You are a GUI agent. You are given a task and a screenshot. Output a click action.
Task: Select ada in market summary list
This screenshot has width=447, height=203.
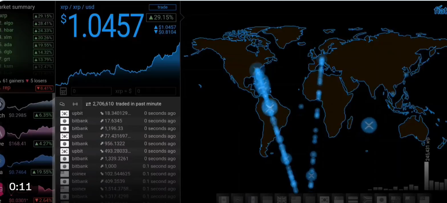pyautogui.click(x=8, y=45)
